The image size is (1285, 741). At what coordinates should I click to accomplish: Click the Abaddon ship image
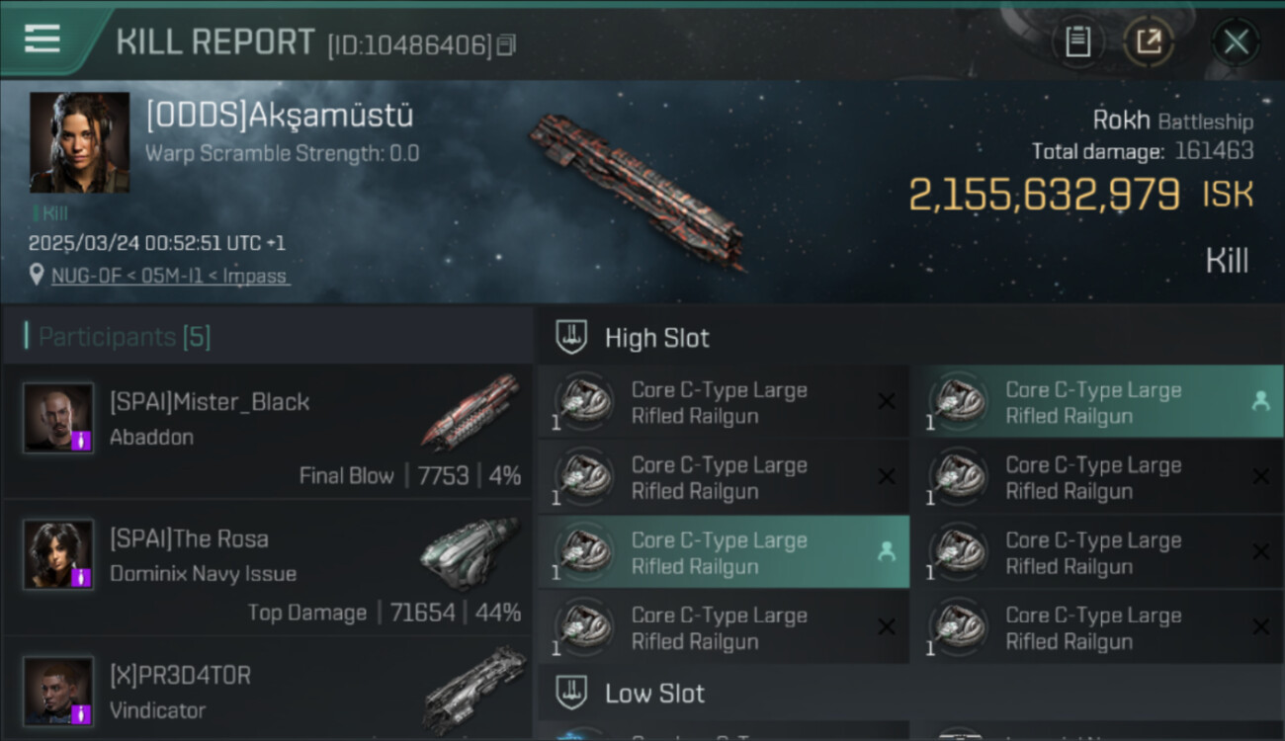471,411
